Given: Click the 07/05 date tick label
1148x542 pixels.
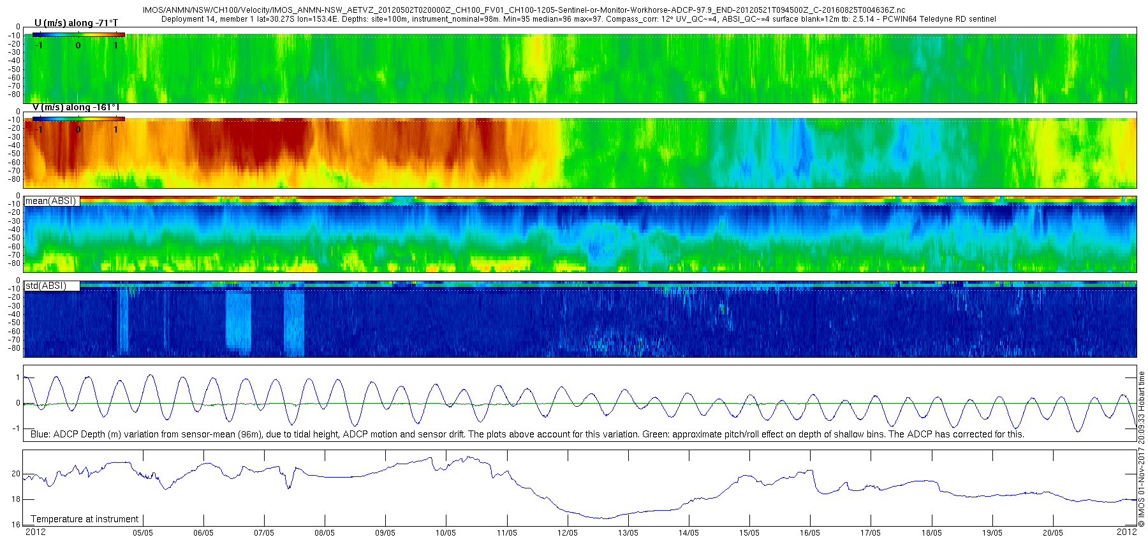Looking at the screenshot, I should point(264,533).
